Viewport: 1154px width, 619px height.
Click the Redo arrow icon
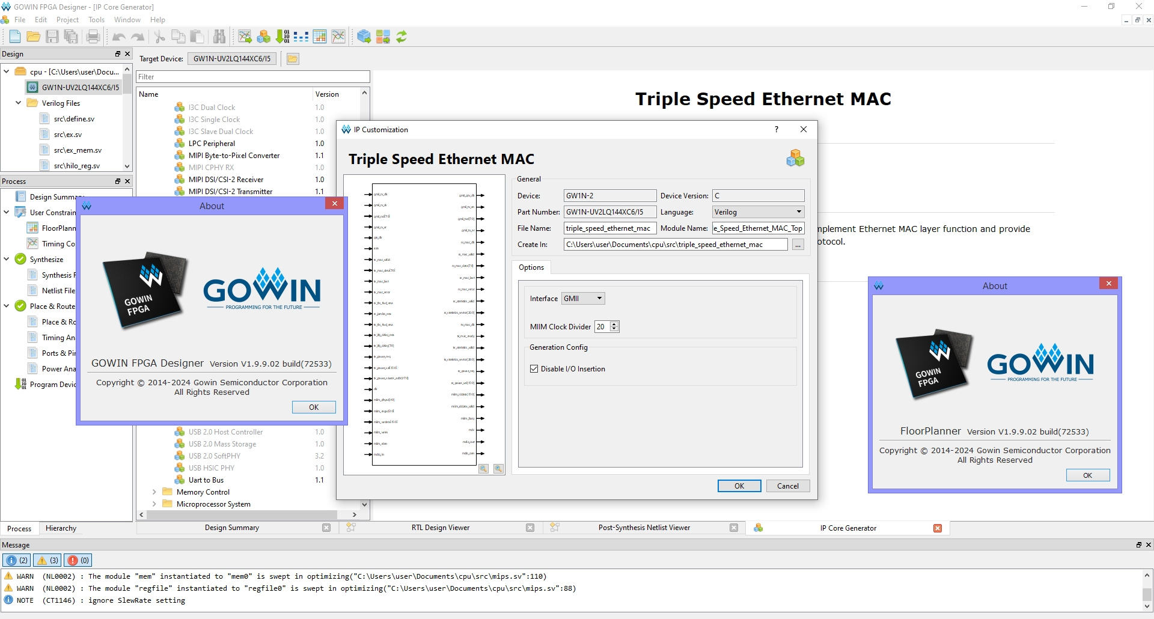(138, 37)
